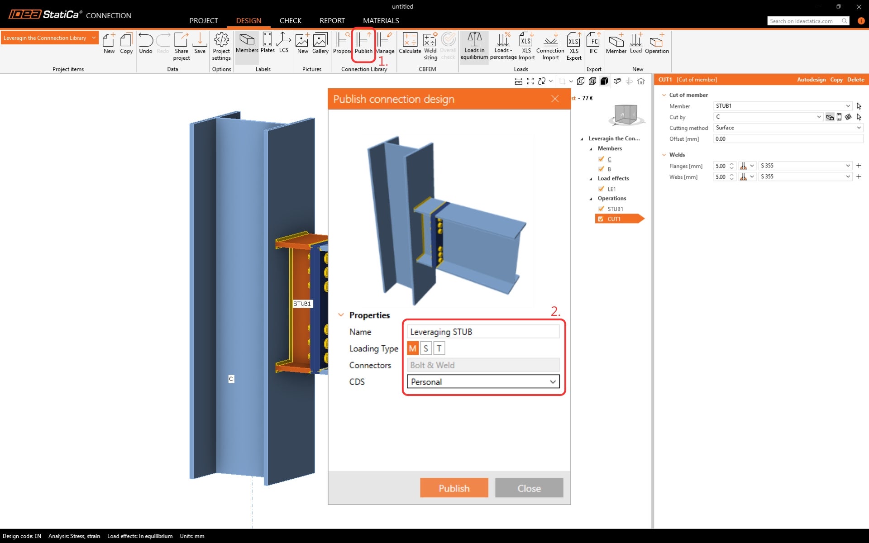The width and height of the screenshot is (869, 543).
Task: Switch to the CHECK tab
Action: pos(290,21)
